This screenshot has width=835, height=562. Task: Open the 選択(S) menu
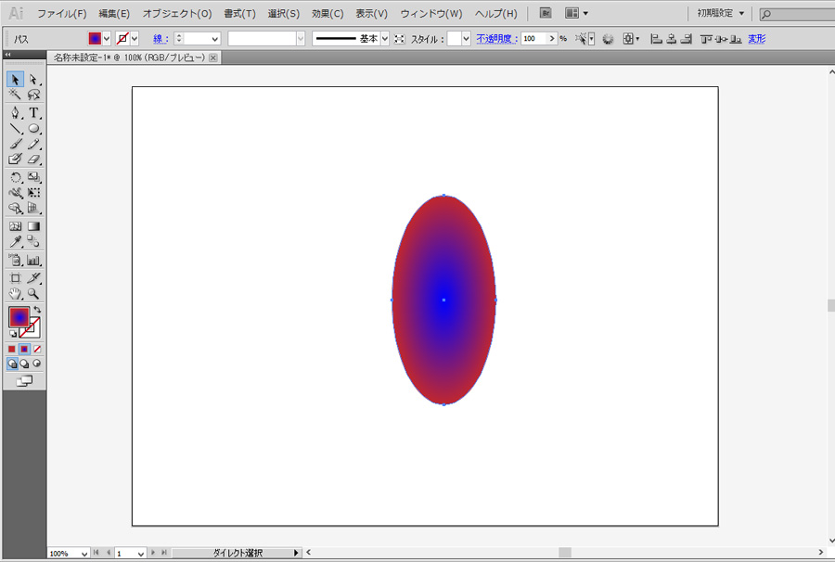[x=284, y=14]
